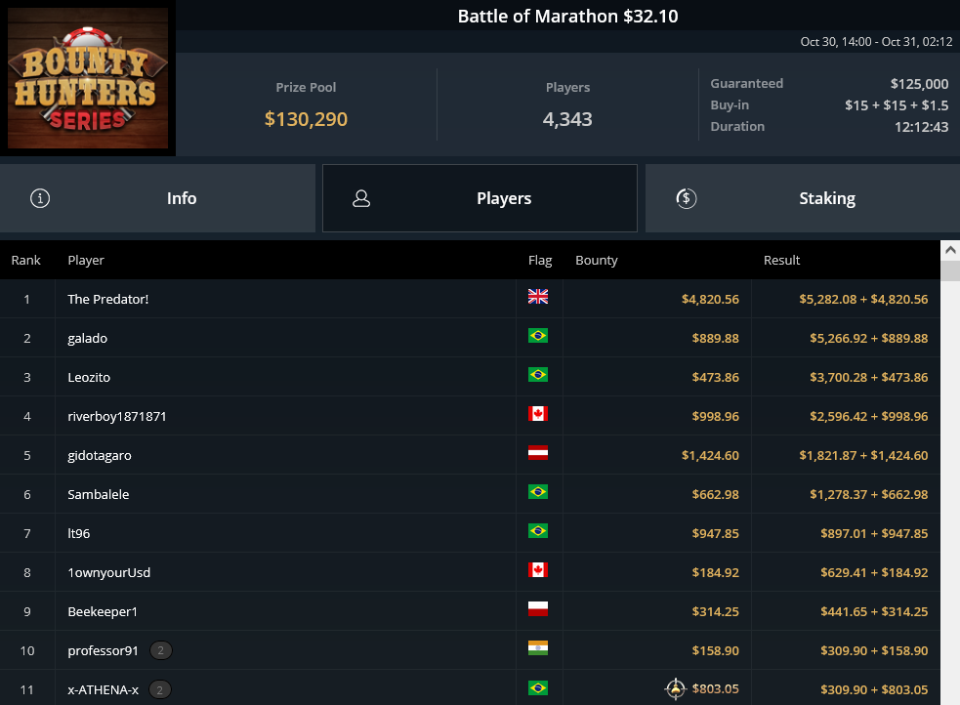Click the 4,343 players count
Screen dimensions: 960x705
[x=567, y=119]
